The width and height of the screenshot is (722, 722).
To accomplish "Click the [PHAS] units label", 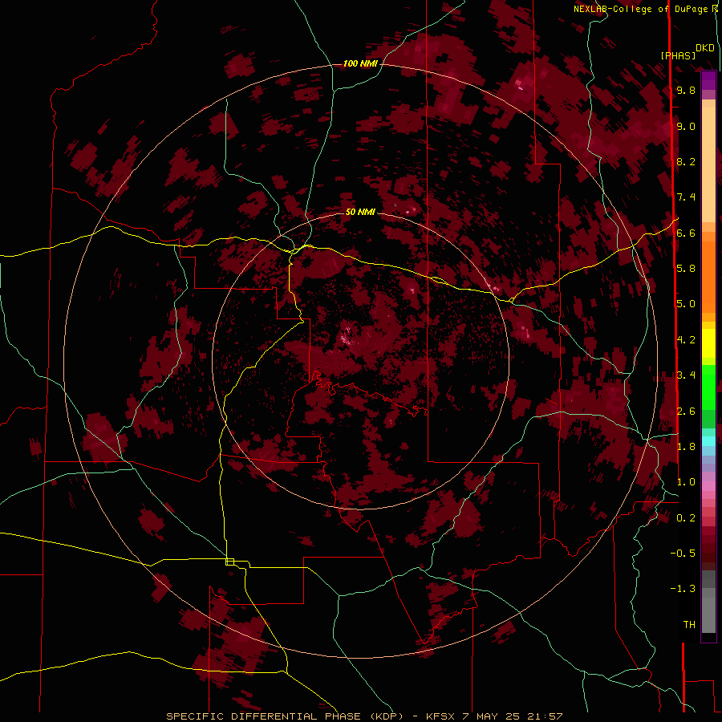I will [x=678, y=55].
